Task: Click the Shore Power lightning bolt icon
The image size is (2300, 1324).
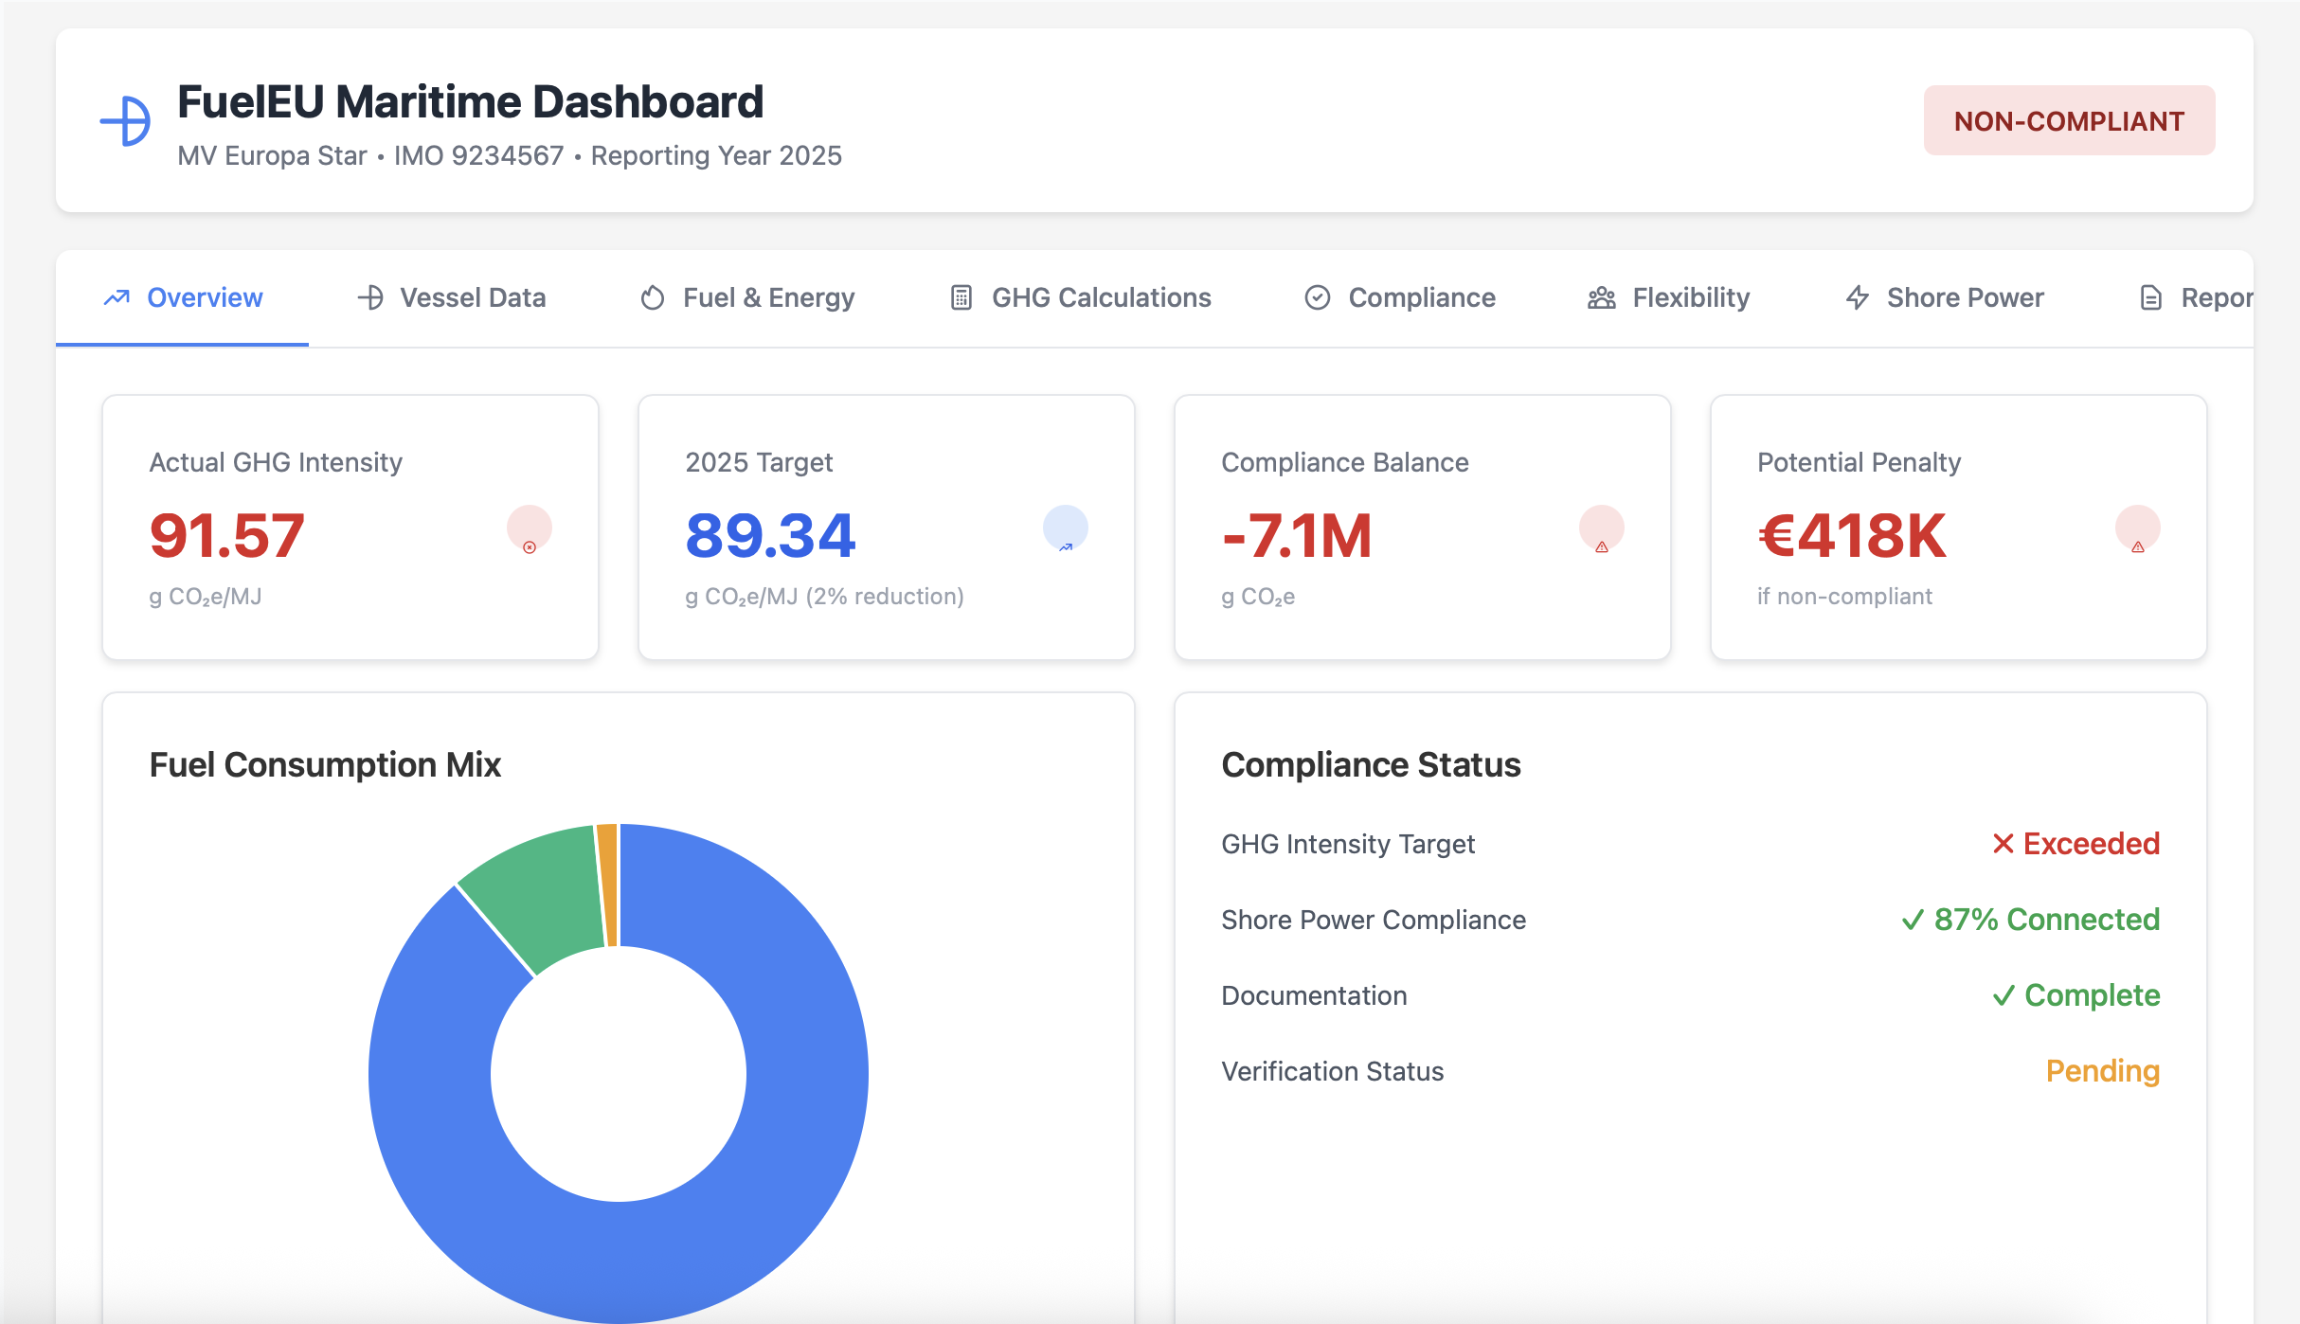Action: coord(1857,296)
